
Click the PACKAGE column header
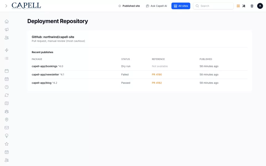tap(37, 59)
